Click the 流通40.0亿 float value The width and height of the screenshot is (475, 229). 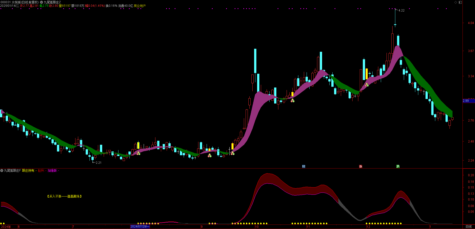pos(125,6)
